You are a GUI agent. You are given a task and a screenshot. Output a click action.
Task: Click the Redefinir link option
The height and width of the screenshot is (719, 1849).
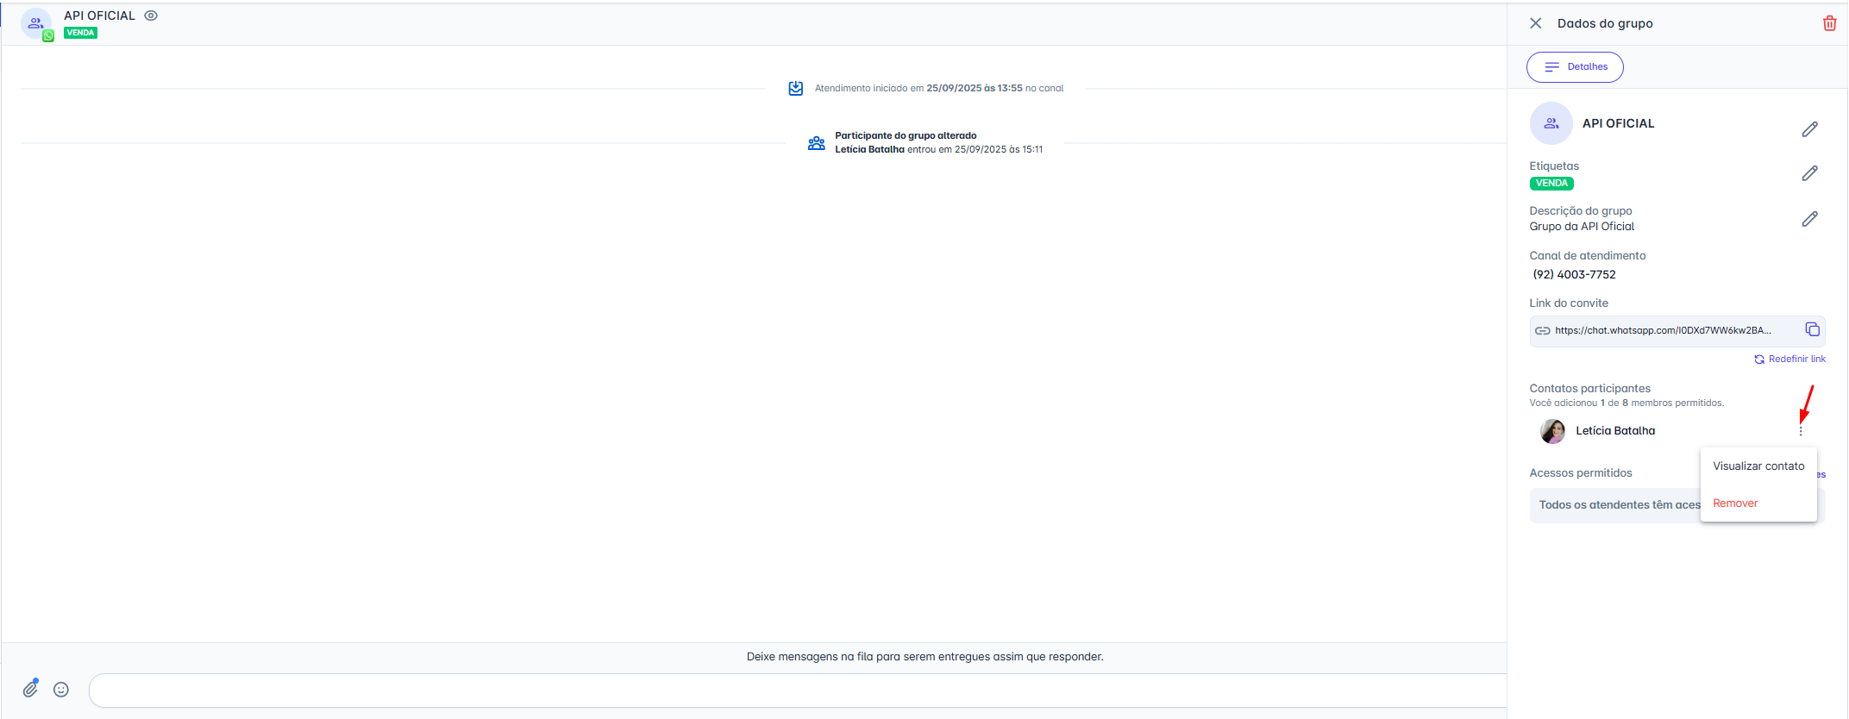click(x=1790, y=359)
